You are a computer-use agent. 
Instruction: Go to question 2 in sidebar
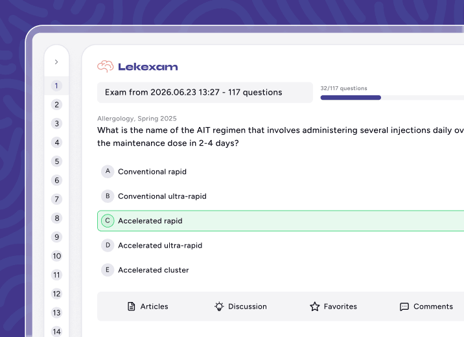[x=56, y=105]
